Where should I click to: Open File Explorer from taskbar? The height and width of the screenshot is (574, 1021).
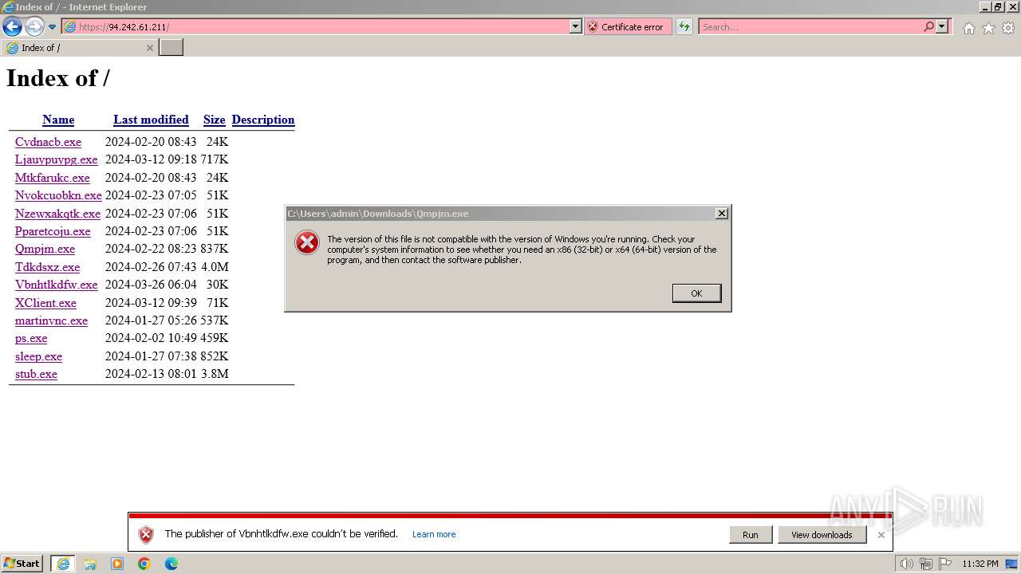90,564
